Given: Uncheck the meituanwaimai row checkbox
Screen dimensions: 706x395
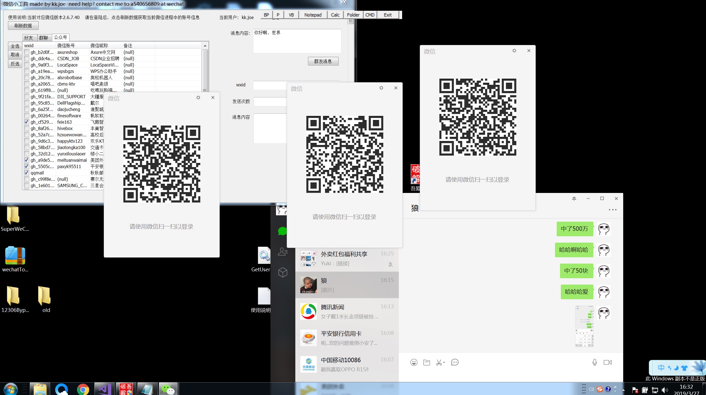Looking at the screenshot, I should (26, 160).
